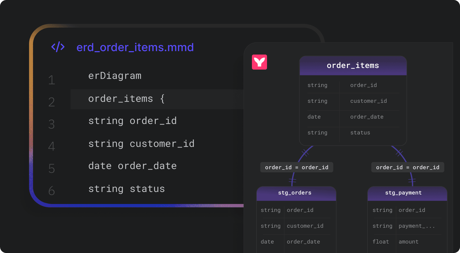
Task: Click truncated 'payment_...' field in stg_payment
Action: pos(417,226)
